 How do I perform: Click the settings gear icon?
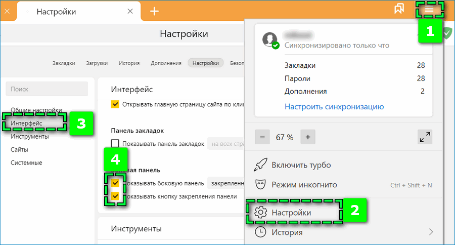260,213
